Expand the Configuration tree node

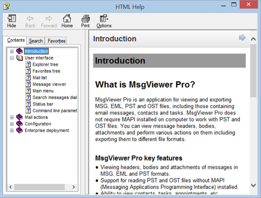(x=12, y=124)
